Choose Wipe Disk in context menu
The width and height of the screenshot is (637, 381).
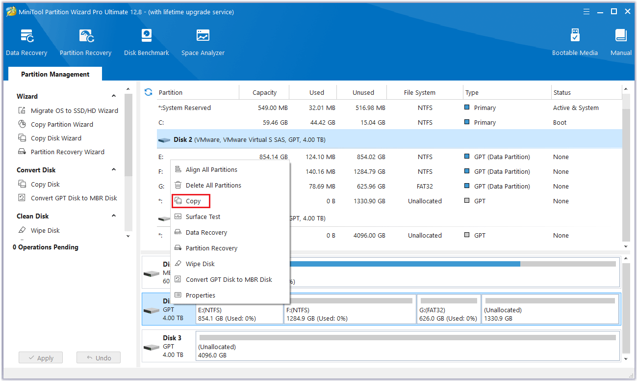pyautogui.click(x=230, y=264)
